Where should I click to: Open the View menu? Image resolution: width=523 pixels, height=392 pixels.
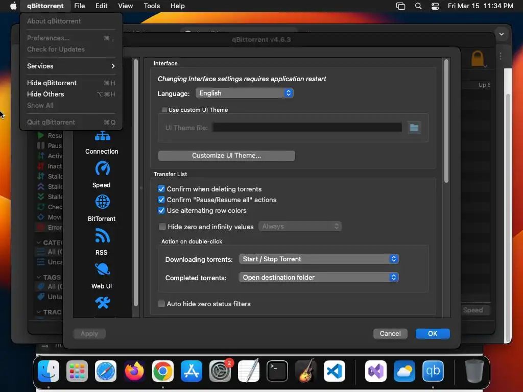pos(126,6)
